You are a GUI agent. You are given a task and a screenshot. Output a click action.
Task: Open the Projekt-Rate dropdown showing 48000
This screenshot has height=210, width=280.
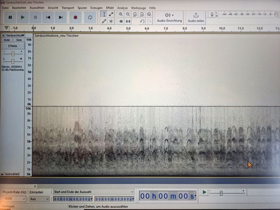coord(14,199)
